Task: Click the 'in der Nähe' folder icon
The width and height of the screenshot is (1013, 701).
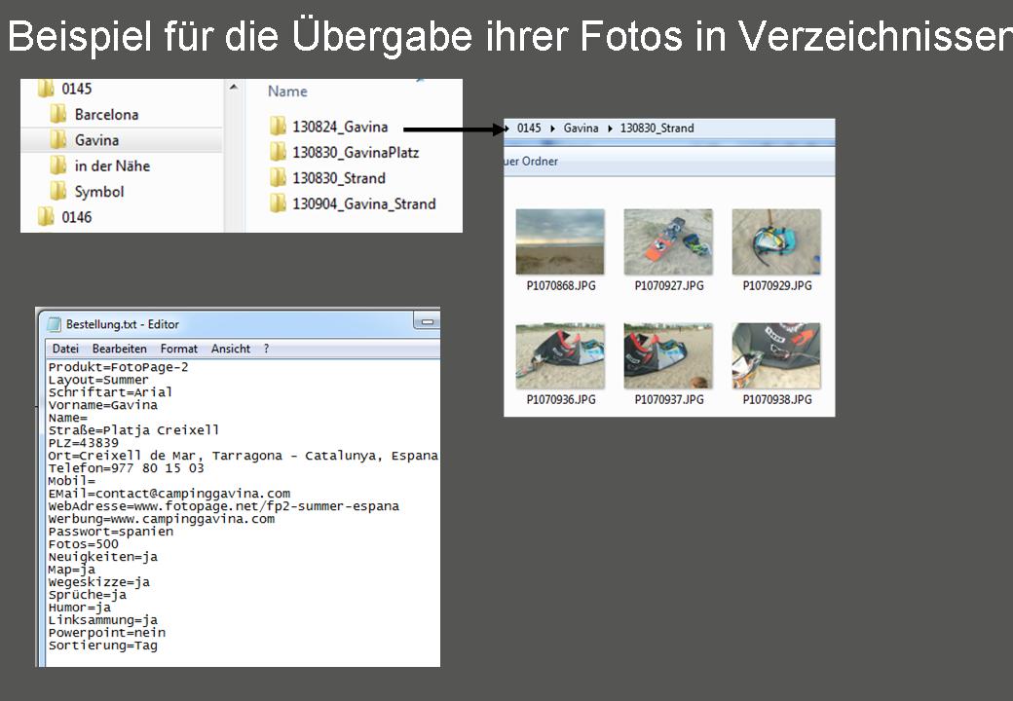Action: (58, 166)
